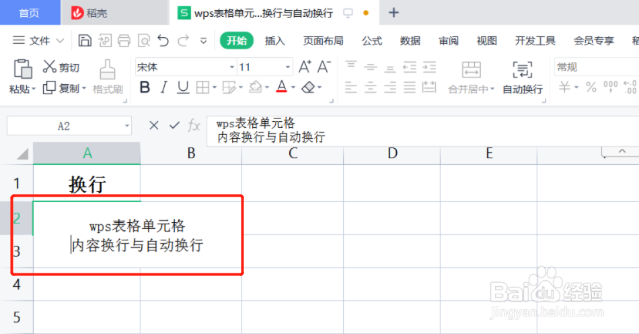Image resolution: width=639 pixels, height=334 pixels.
Task: Switch to the 数据 Data tab
Action: [410, 41]
